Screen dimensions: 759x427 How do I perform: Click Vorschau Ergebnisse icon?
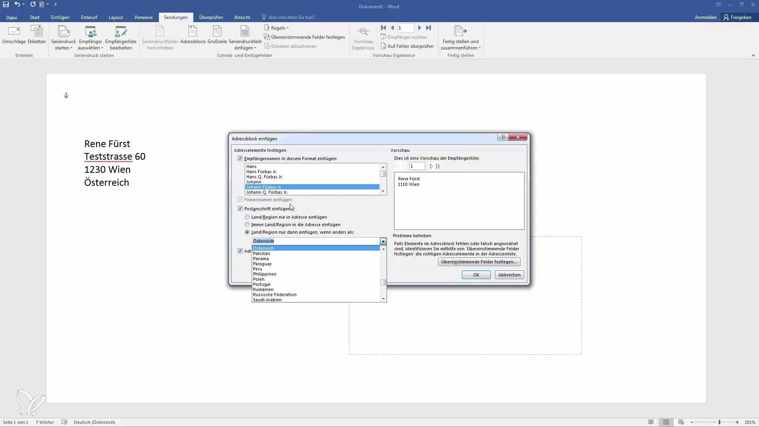coord(363,38)
